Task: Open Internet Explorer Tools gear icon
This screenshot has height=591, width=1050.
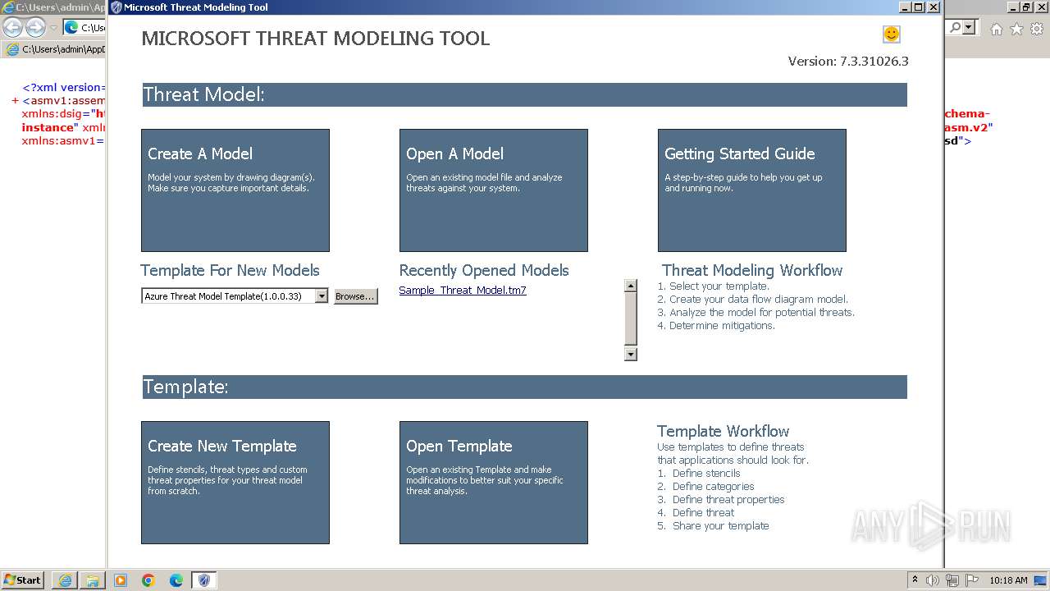Action: point(1037,29)
